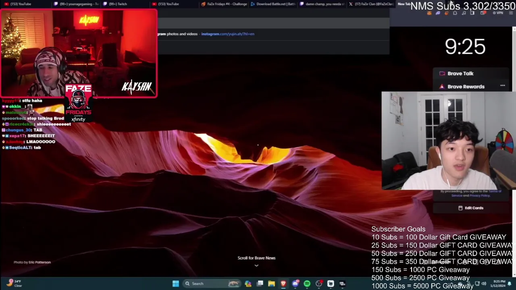Switch to the FaZe Clan X tab
Image resolution: width=516 pixels, height=290 pixels.
pos(371,4)
